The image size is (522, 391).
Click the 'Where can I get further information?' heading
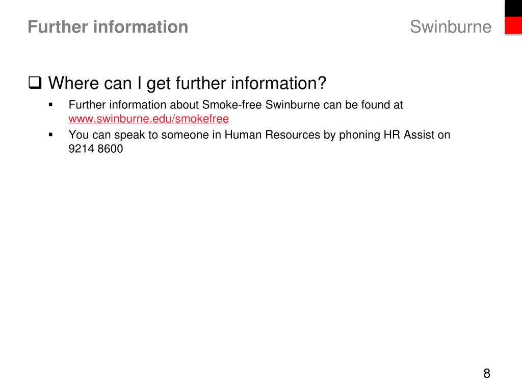pyautogui.click(x=187, y=83)
